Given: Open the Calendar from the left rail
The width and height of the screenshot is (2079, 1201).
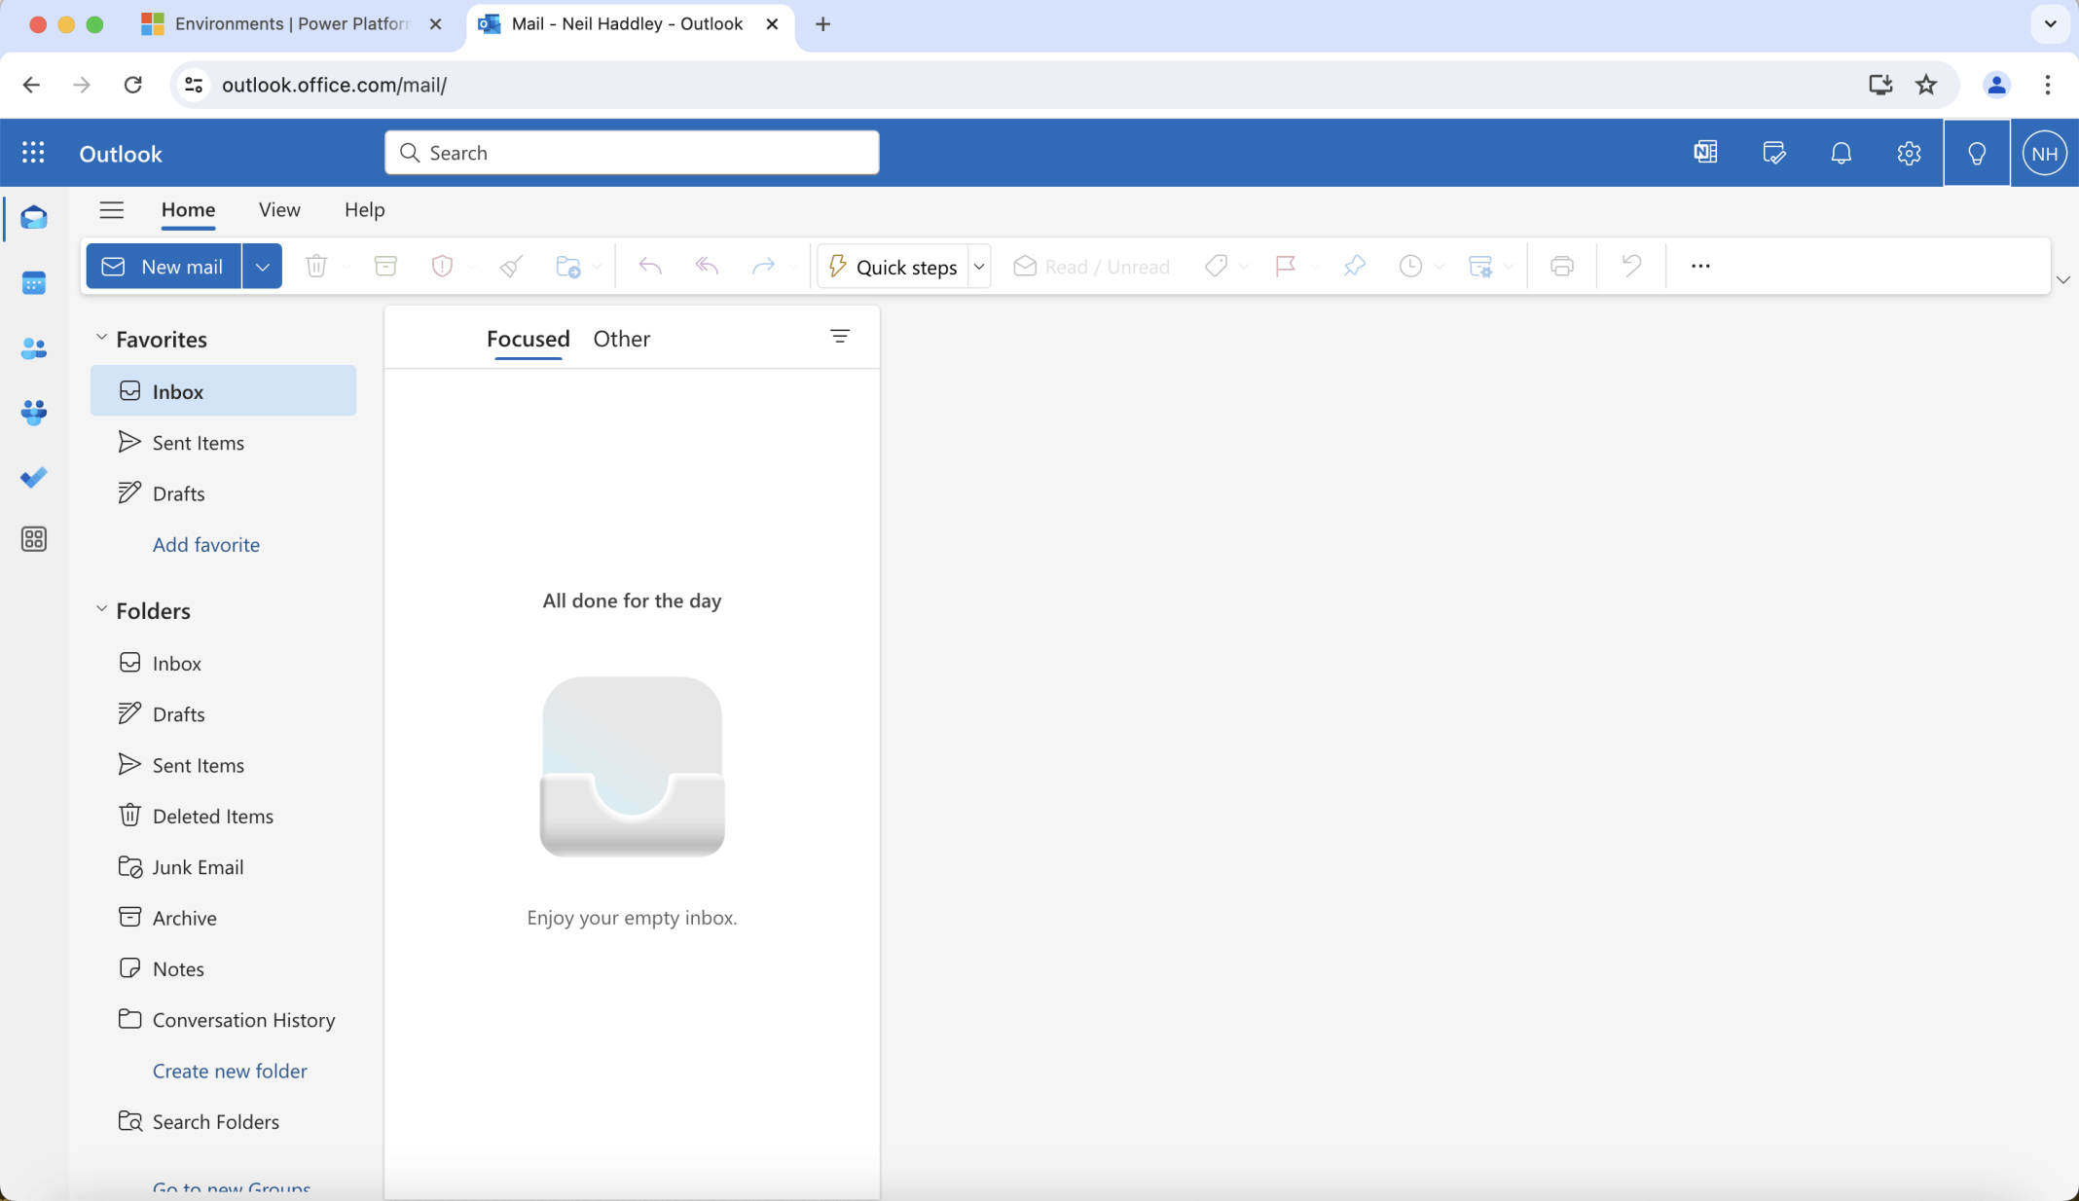Looking at the screenshot, I should point(35,283).
